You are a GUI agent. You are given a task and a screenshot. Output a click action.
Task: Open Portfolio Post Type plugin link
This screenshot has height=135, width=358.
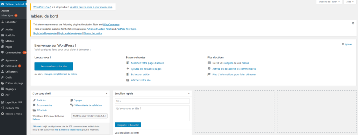click(x=126, y=29)
